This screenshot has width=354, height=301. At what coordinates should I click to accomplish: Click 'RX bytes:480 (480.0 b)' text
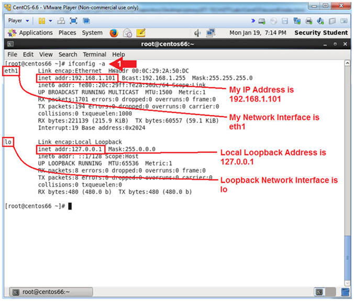pos(75,192)
